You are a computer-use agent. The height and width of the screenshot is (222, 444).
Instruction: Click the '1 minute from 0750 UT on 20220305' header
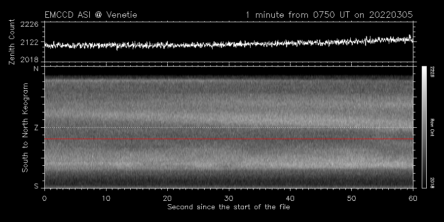coord(330,15)
